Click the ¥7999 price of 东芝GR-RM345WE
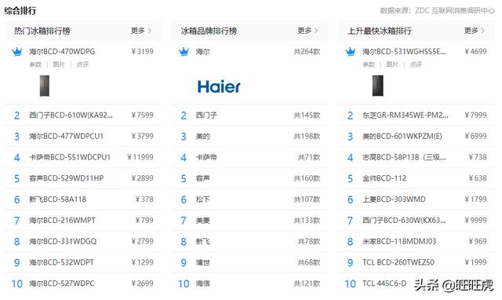Viewport: 502px width, 300px height. [476, 115]
